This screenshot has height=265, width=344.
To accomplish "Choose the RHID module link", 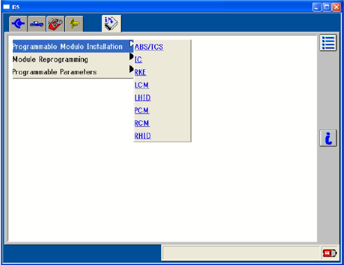I will 143,136.
